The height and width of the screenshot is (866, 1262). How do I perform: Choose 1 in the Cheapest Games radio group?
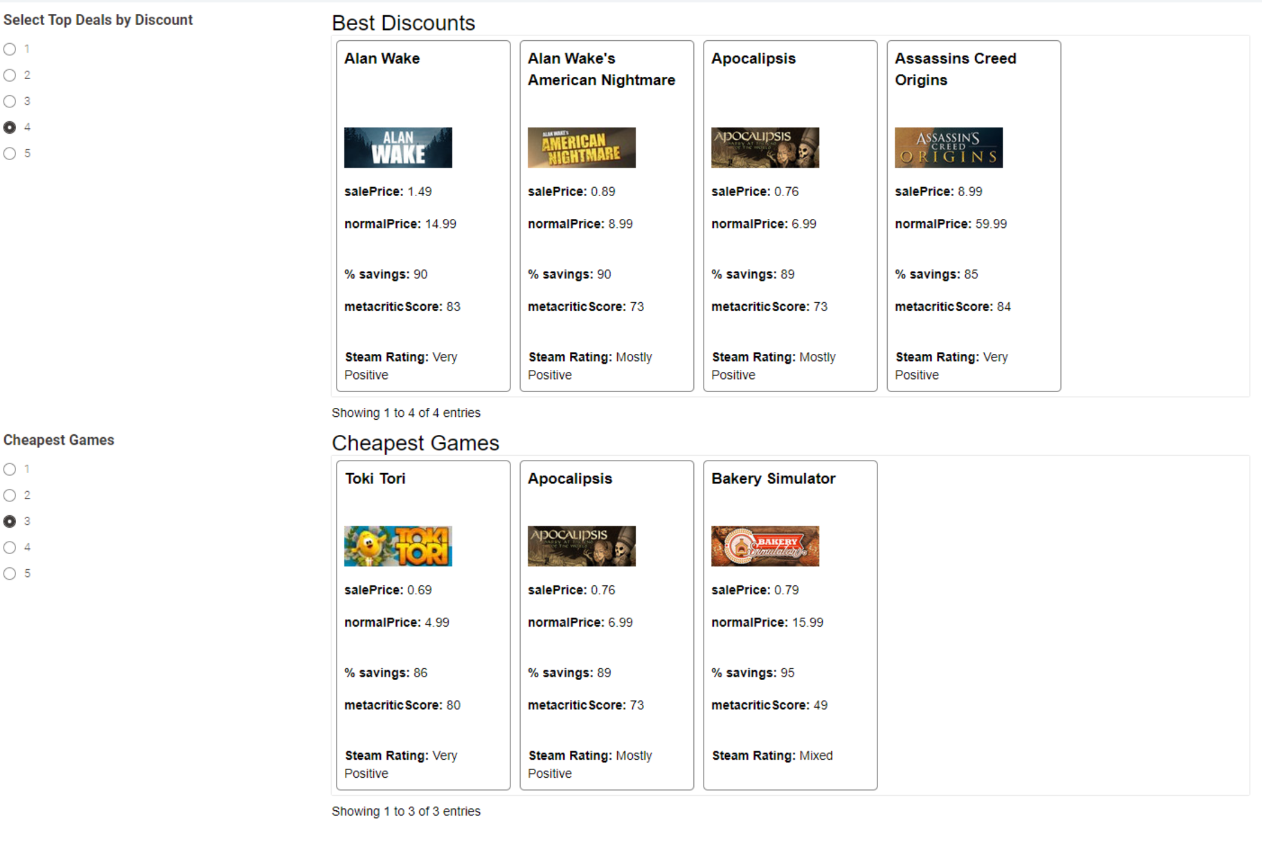(x=10, y=469)
